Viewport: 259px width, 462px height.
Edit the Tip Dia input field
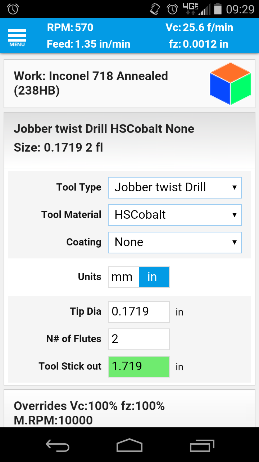click(x=138, y=311)
